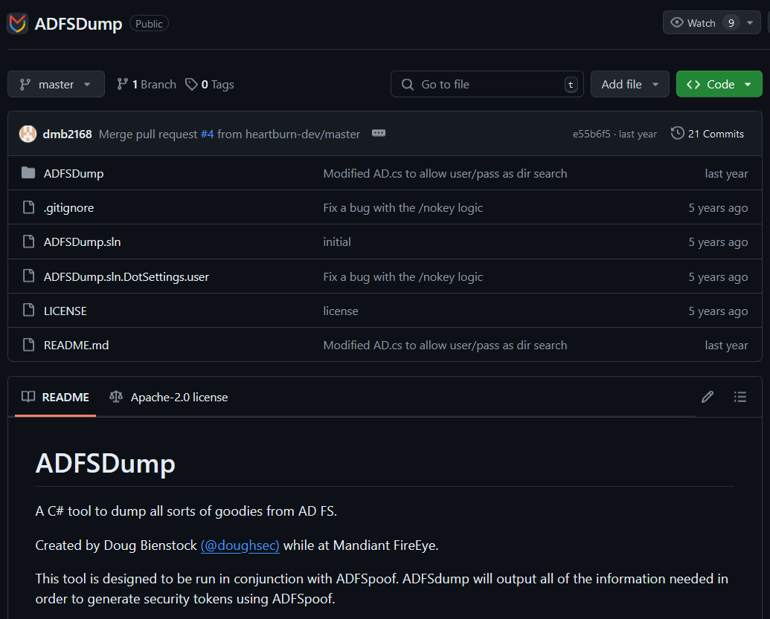Expand the commit message ellipsis icon
The height and width of the screenshot is (619, 770).
[x=379, y=134]
